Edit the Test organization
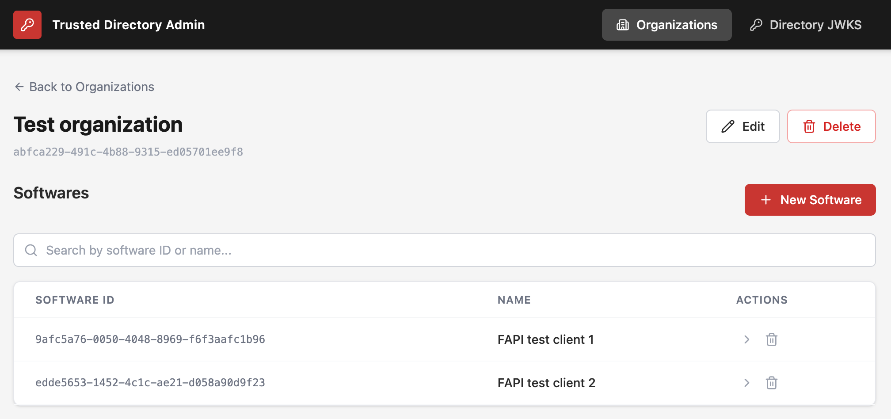Image resolution: width=891 pixels, height=419 pixels. tap(742, 126)
